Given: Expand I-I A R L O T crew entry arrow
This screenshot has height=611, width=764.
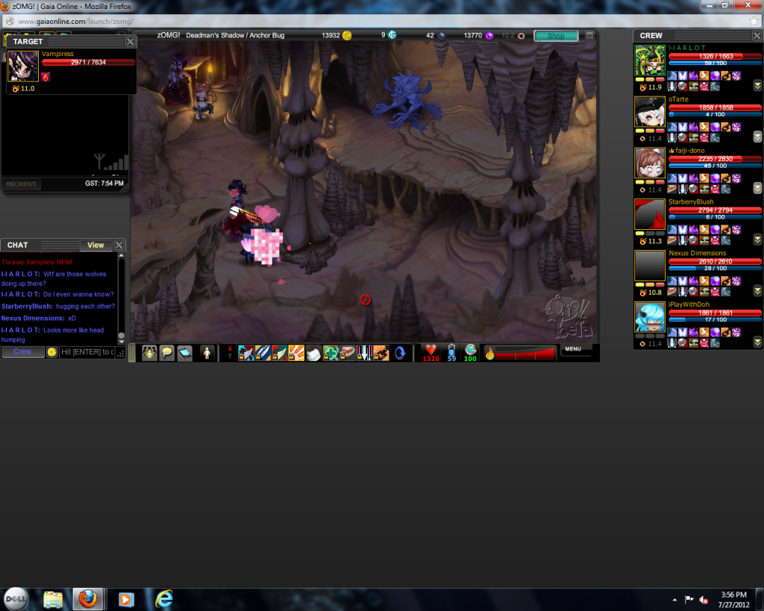Looking at the screenshot, I should 758,86.
